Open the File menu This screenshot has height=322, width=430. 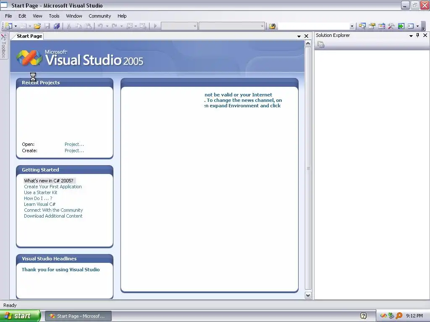point(8,16)
